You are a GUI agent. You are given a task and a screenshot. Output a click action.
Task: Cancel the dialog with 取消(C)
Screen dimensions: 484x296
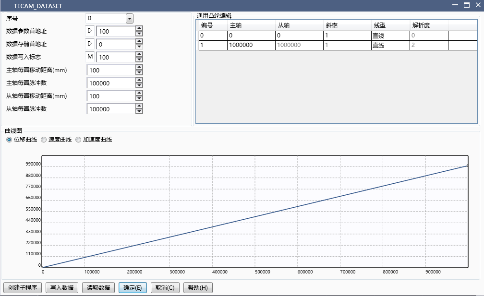(x=165, y=287)
